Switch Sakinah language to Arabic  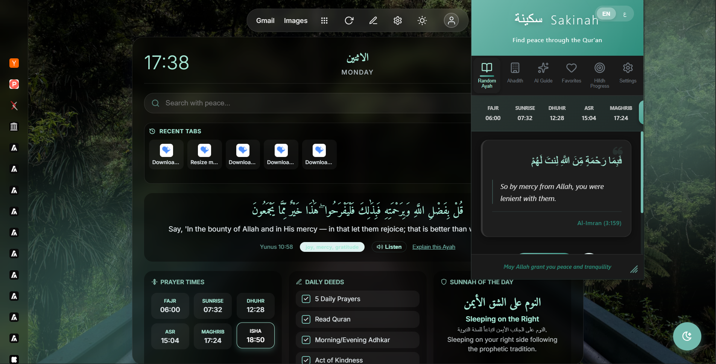point(625,14)
